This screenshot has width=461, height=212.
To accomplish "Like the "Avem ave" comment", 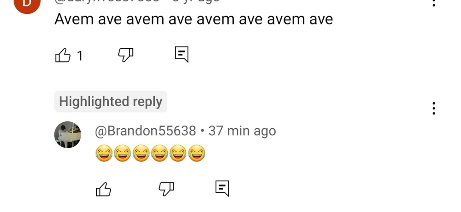I will coord(63,55).
